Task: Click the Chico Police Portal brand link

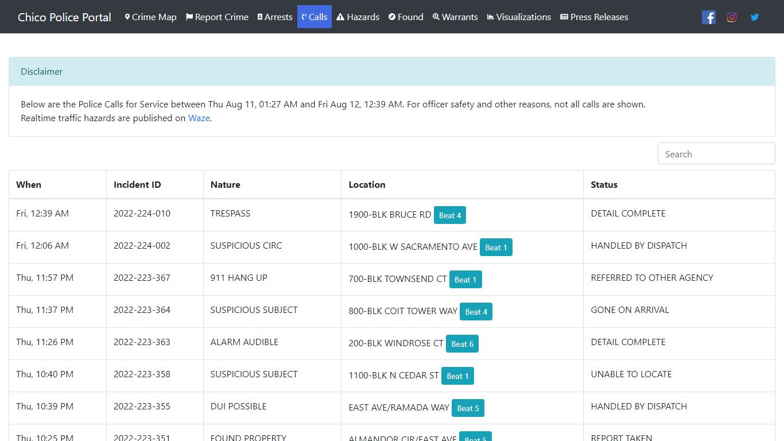Action: pyautogui.click(x=64, y=17)
